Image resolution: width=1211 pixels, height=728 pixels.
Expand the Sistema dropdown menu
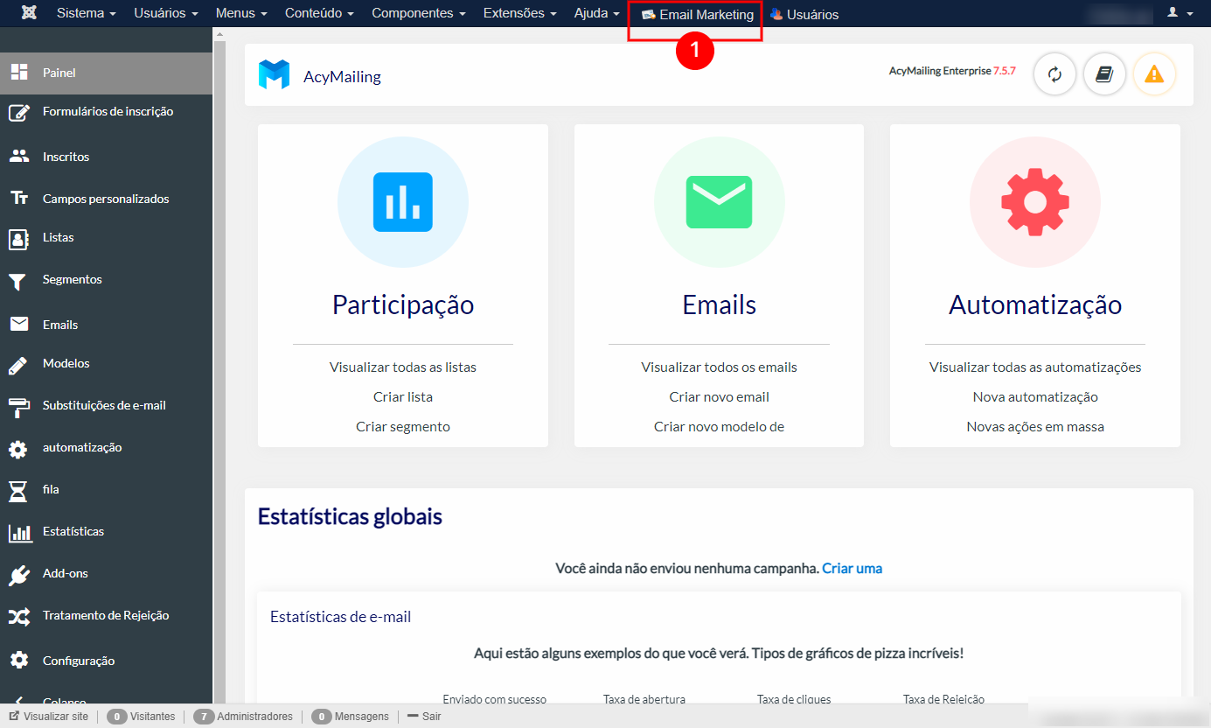[86, 13]
